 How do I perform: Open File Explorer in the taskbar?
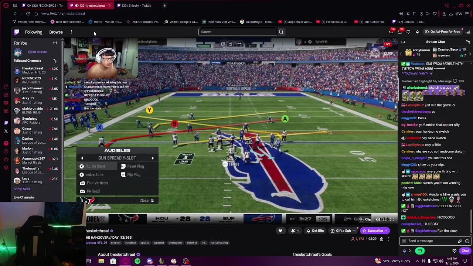coord(101,261)
